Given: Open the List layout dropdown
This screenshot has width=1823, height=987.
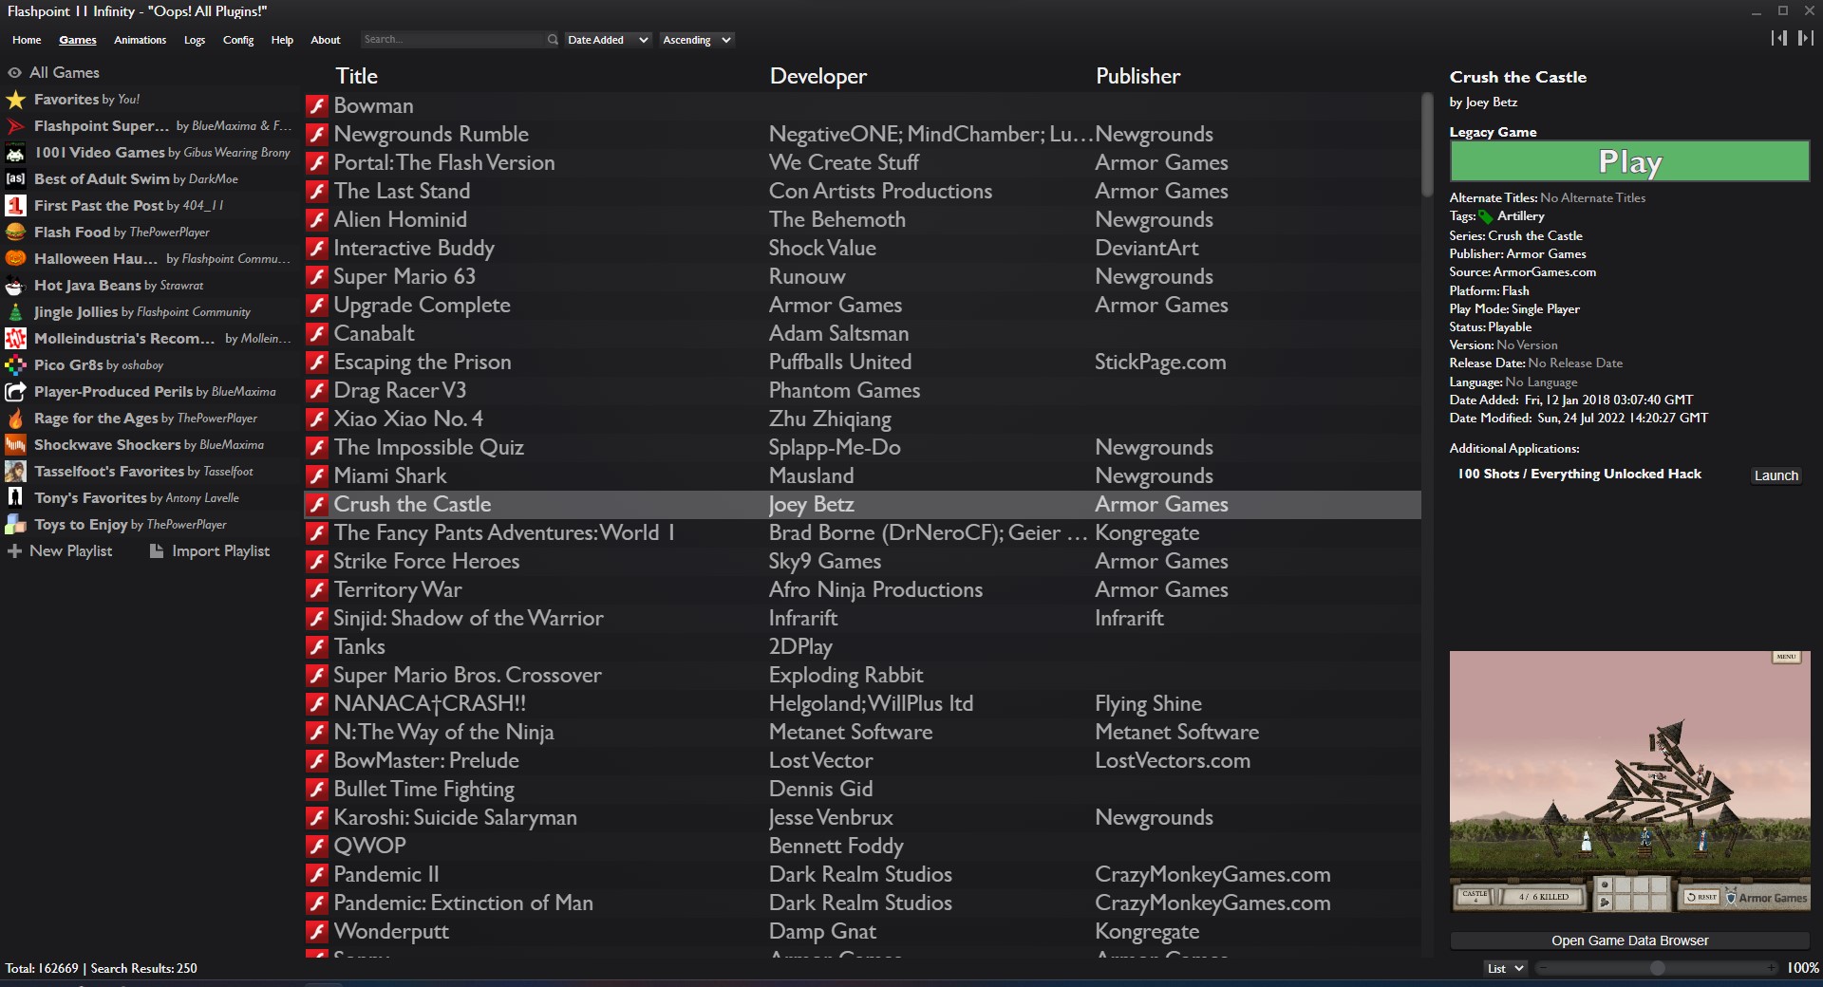Looking at the screenshot, I should pos(1505,968).
